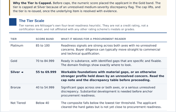Screen dimensions: 176x112
Task: Select the TIER column header
Action: coord(14,39)
